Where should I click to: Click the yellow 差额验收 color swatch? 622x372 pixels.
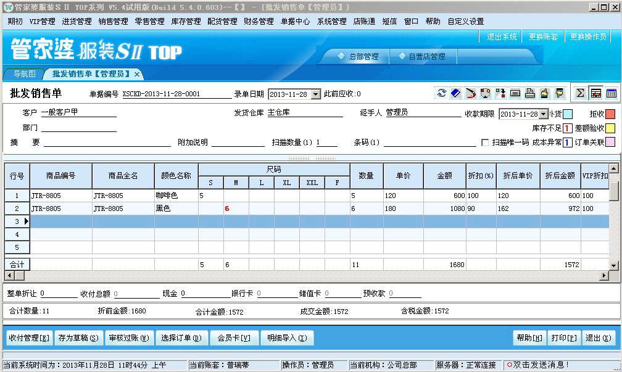(x=610, y=128)
